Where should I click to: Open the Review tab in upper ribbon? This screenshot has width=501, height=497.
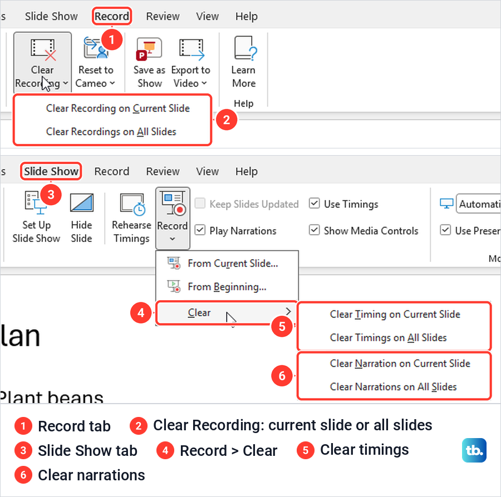[x=163, y=16]
